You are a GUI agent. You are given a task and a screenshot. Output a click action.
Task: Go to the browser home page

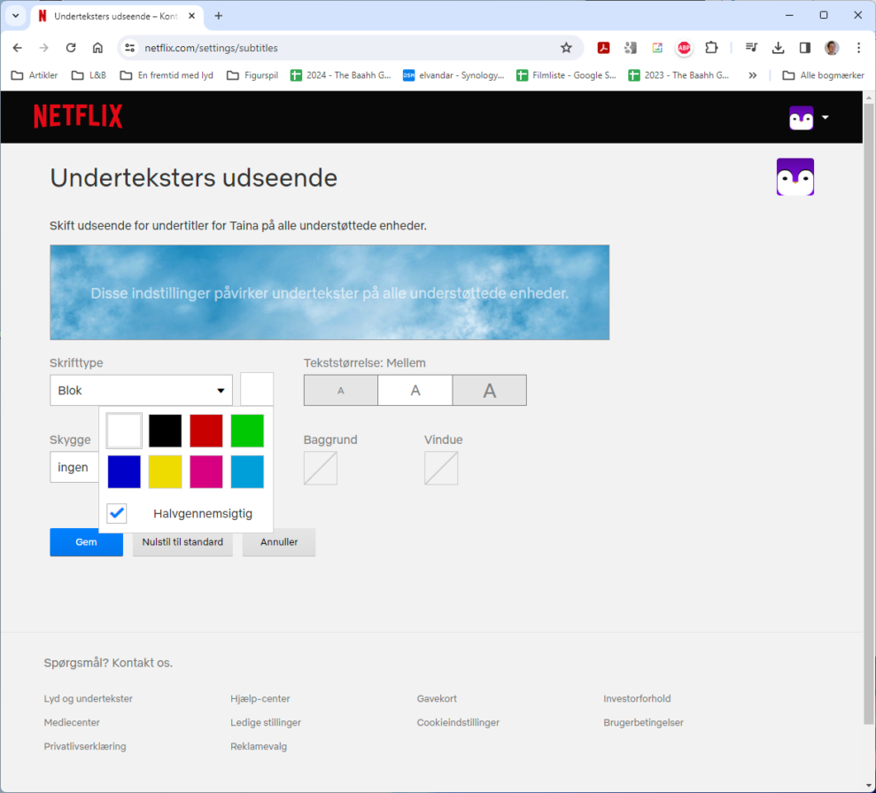click(97, 48)
